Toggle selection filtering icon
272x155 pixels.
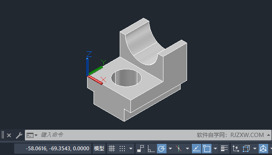point(246,149)
